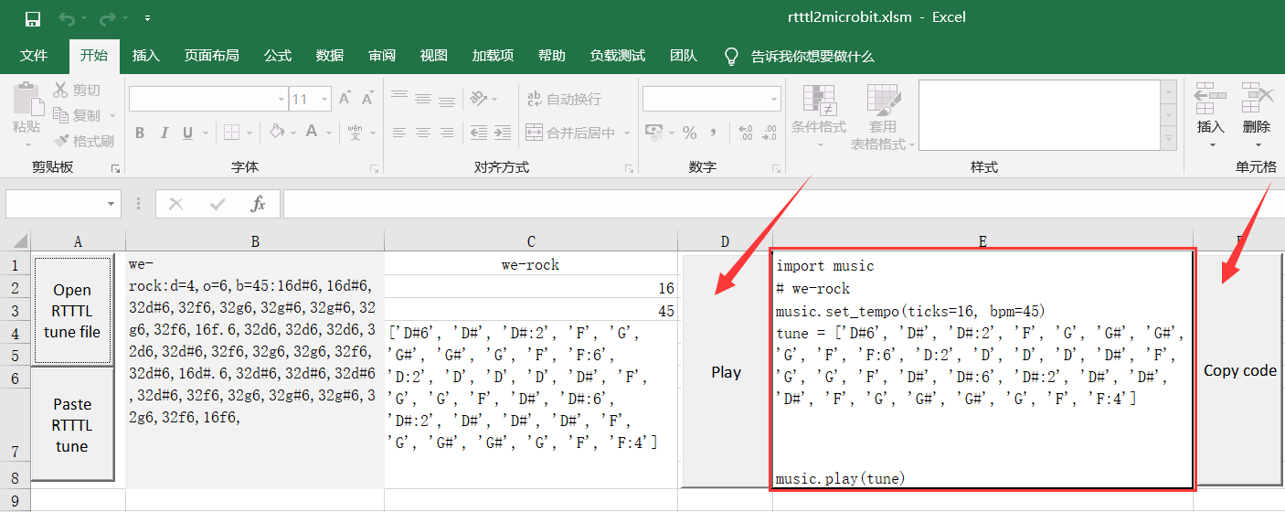1285x512 pixels.
Task: Open the 插入 (Insert) ribbon tab
Action: click(145, 56)
